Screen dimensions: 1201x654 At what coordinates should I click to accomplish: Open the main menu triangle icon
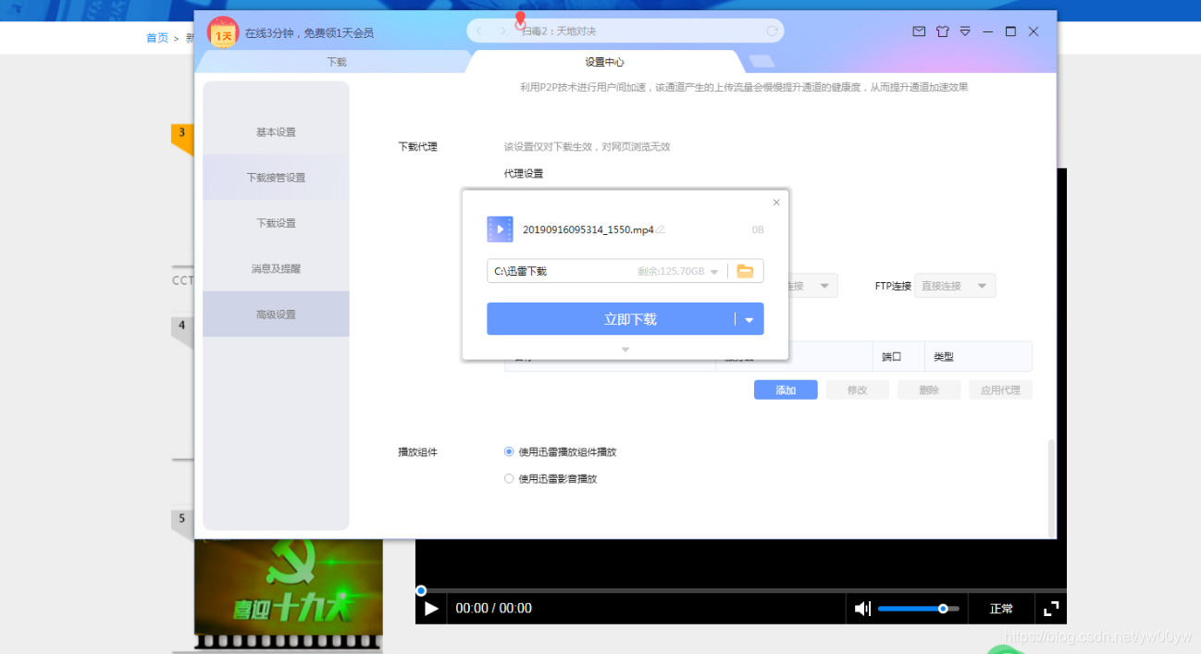[x=965, y=31]
